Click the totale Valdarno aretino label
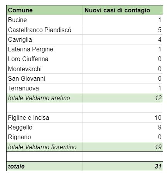The height and width of the screenshot is (177, 167). pyautogui.click(x=39, y=98)
